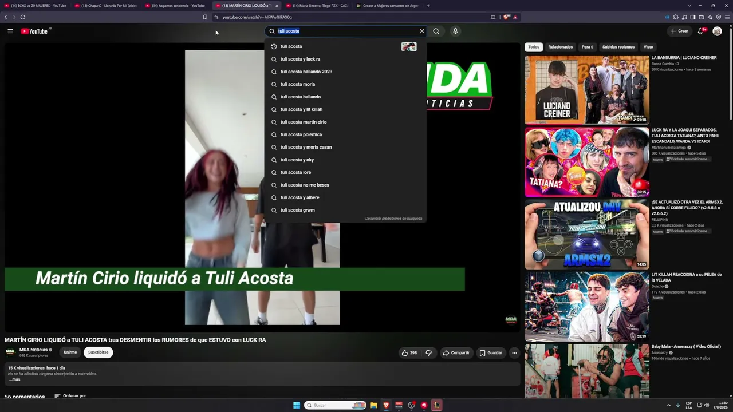Click the browser address bar URL

tap(257, 17)
